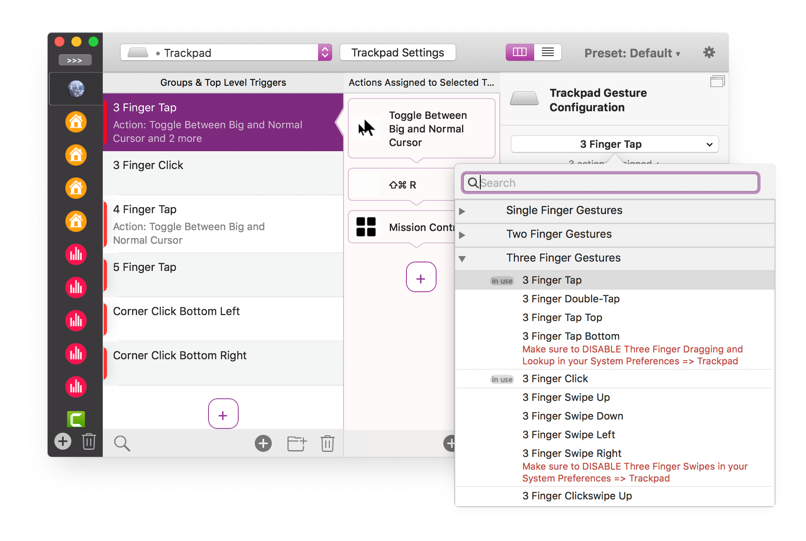Image resolution: width=806 pixels, height=541 pixels.
Task: Switch to list view layout toggle
Action: click(548, 52)
